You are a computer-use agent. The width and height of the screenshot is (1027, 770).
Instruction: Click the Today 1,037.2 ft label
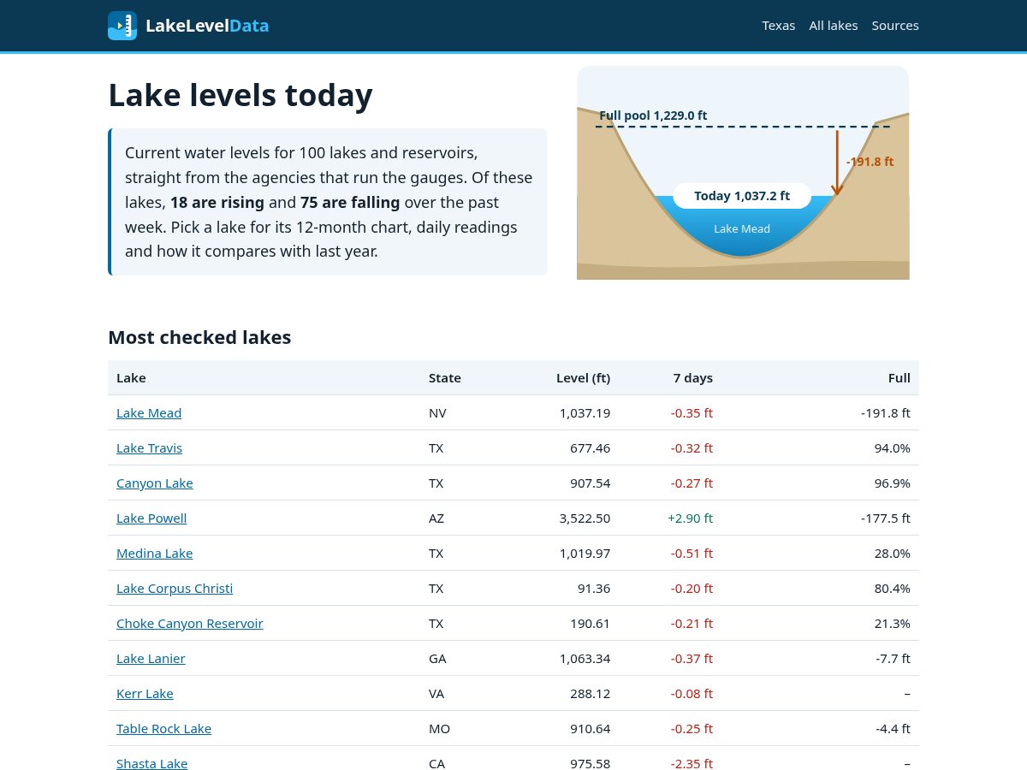(742, 196)
